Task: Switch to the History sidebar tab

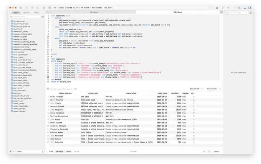Action: point(36,13)
